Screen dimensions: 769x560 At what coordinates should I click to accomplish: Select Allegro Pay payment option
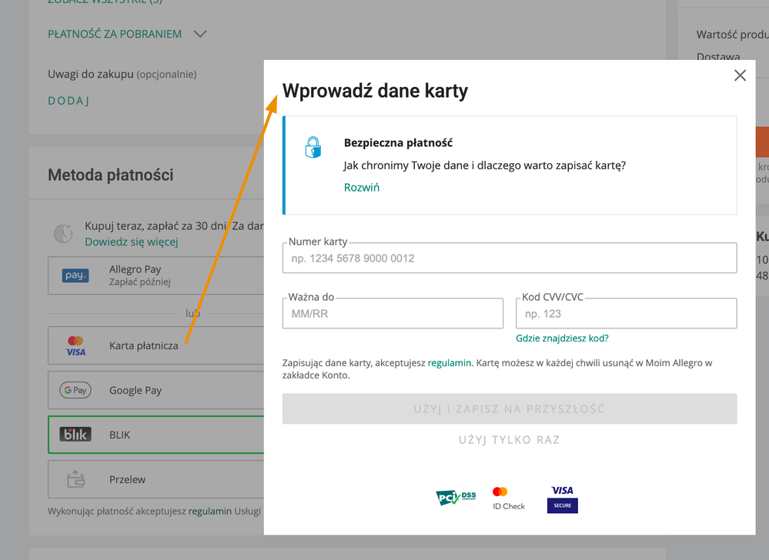click(156, 275)
